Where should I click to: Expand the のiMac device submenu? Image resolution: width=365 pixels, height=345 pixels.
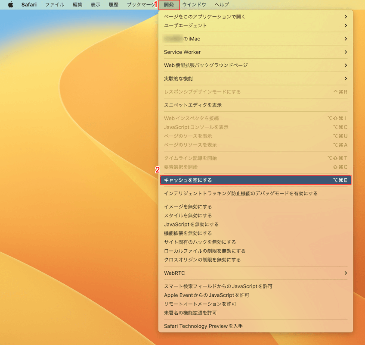pyautogui.click(x=256, y=39)
